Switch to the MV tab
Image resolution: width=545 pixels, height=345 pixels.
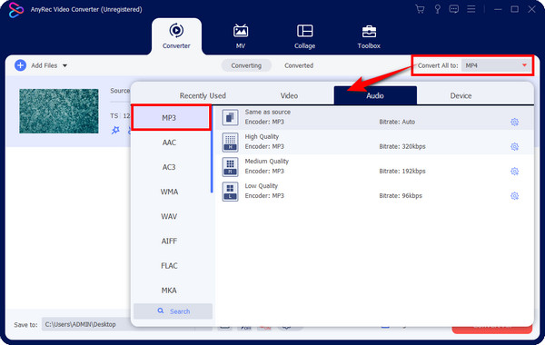[241, 36]
